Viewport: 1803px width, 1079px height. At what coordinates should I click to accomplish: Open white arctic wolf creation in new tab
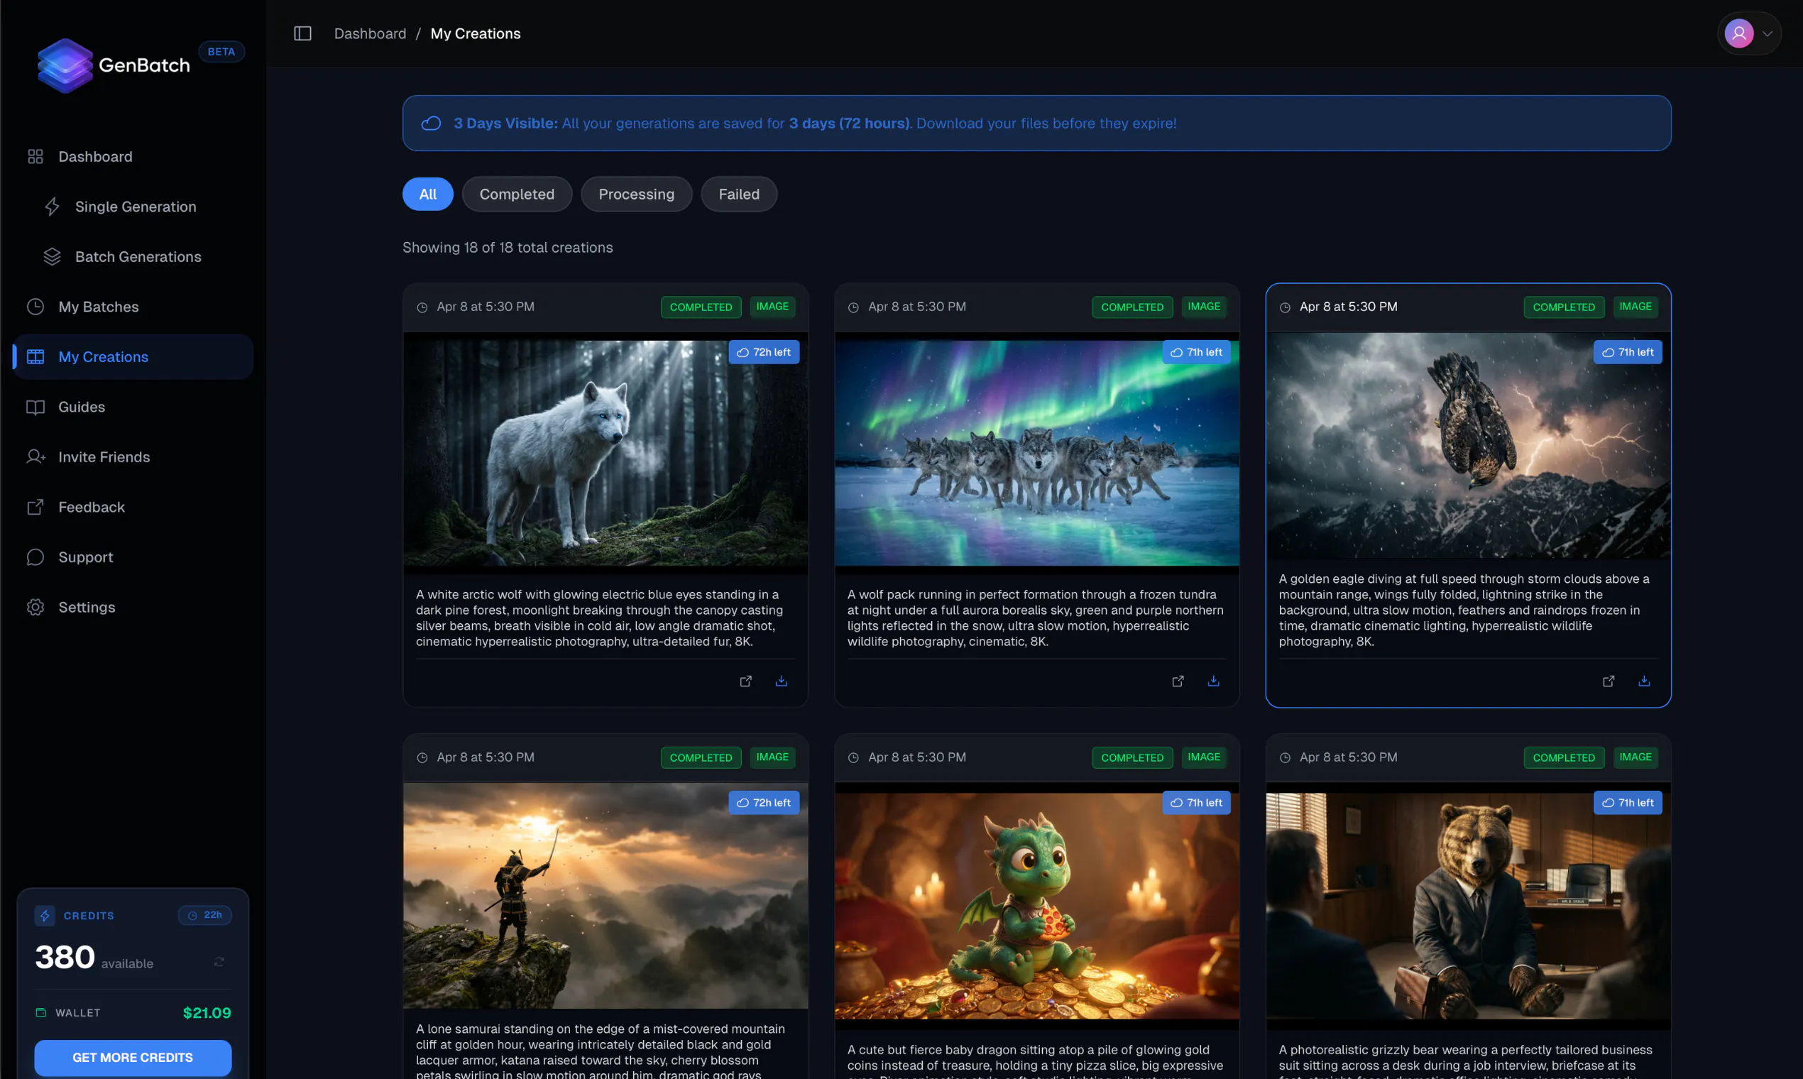coord(746,681)
